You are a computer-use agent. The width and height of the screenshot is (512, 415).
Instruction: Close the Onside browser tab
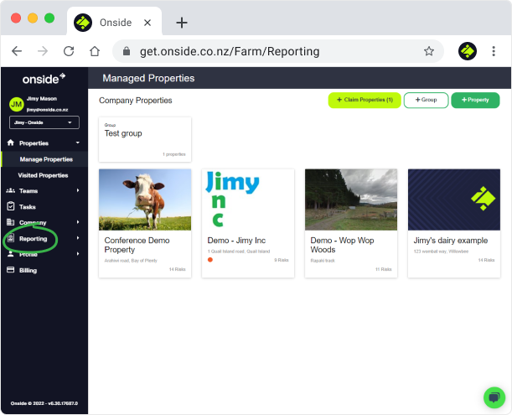(x=147, y=23)
